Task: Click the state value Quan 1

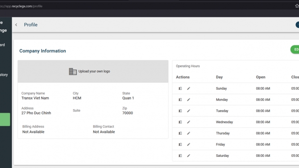Action: (128, 98)
